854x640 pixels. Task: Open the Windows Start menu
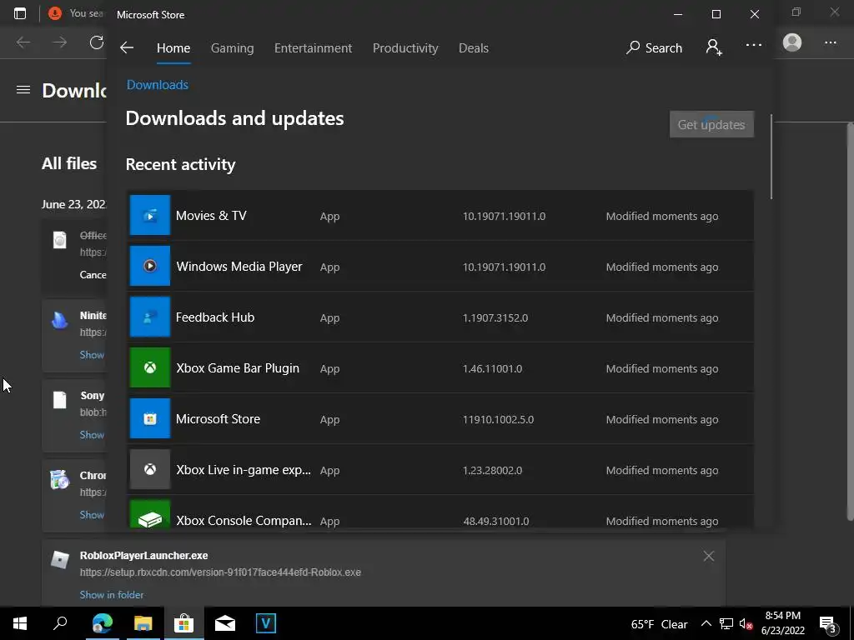click(20, 623)
